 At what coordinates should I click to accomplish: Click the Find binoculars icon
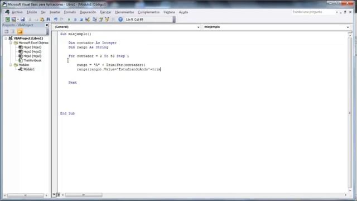click(49, 20)
